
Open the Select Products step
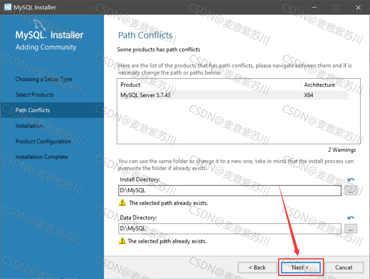point(34,95)
